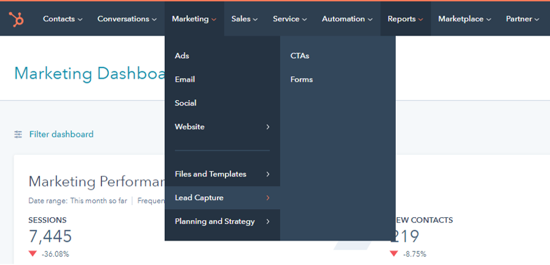
Task: Open the Contacts menu
Action: [63, 19]
